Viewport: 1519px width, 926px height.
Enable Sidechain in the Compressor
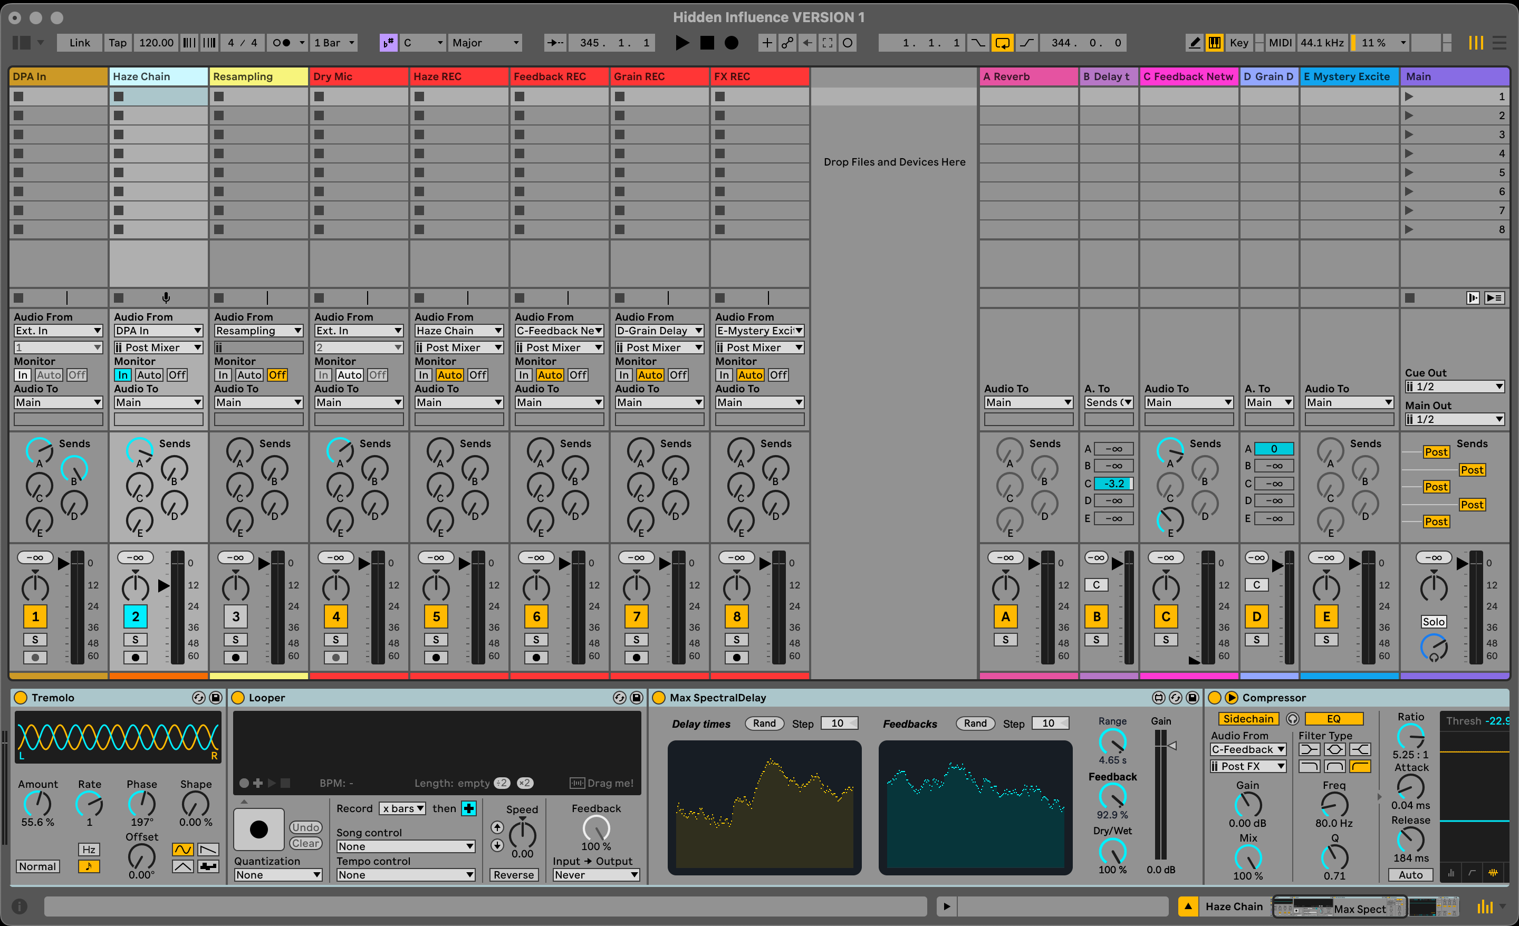click(x=1248, y=719)
